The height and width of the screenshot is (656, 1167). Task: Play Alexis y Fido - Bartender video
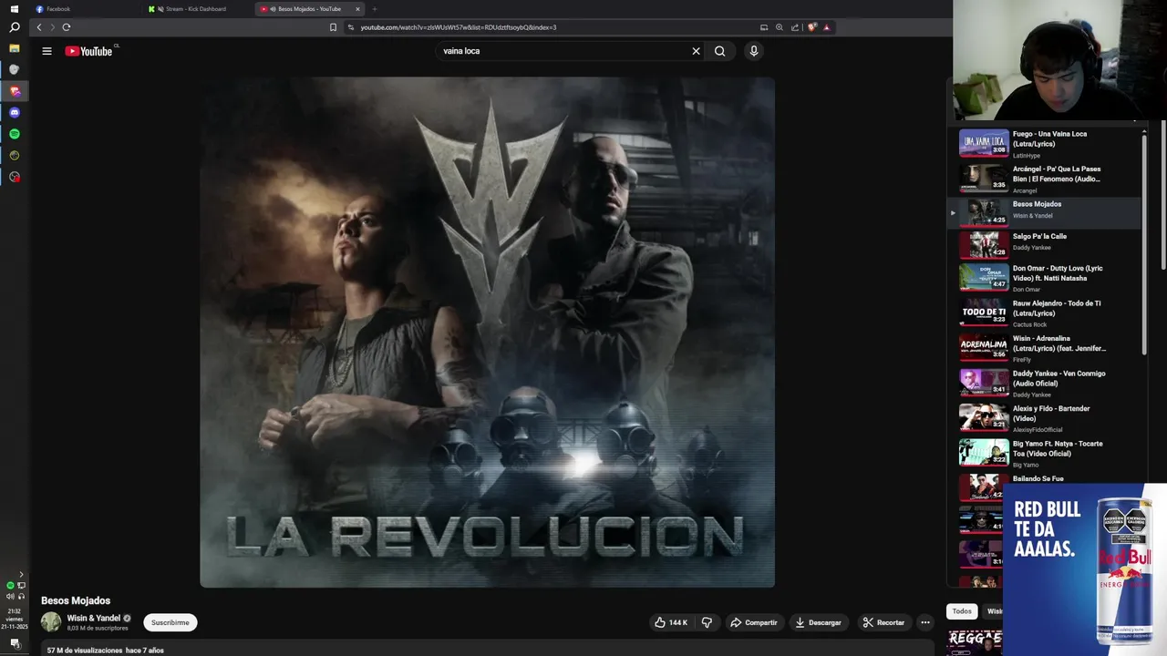(x=1044, y=418)
